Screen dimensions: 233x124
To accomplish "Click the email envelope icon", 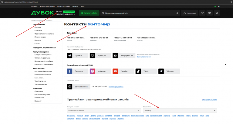I will 115,56.
